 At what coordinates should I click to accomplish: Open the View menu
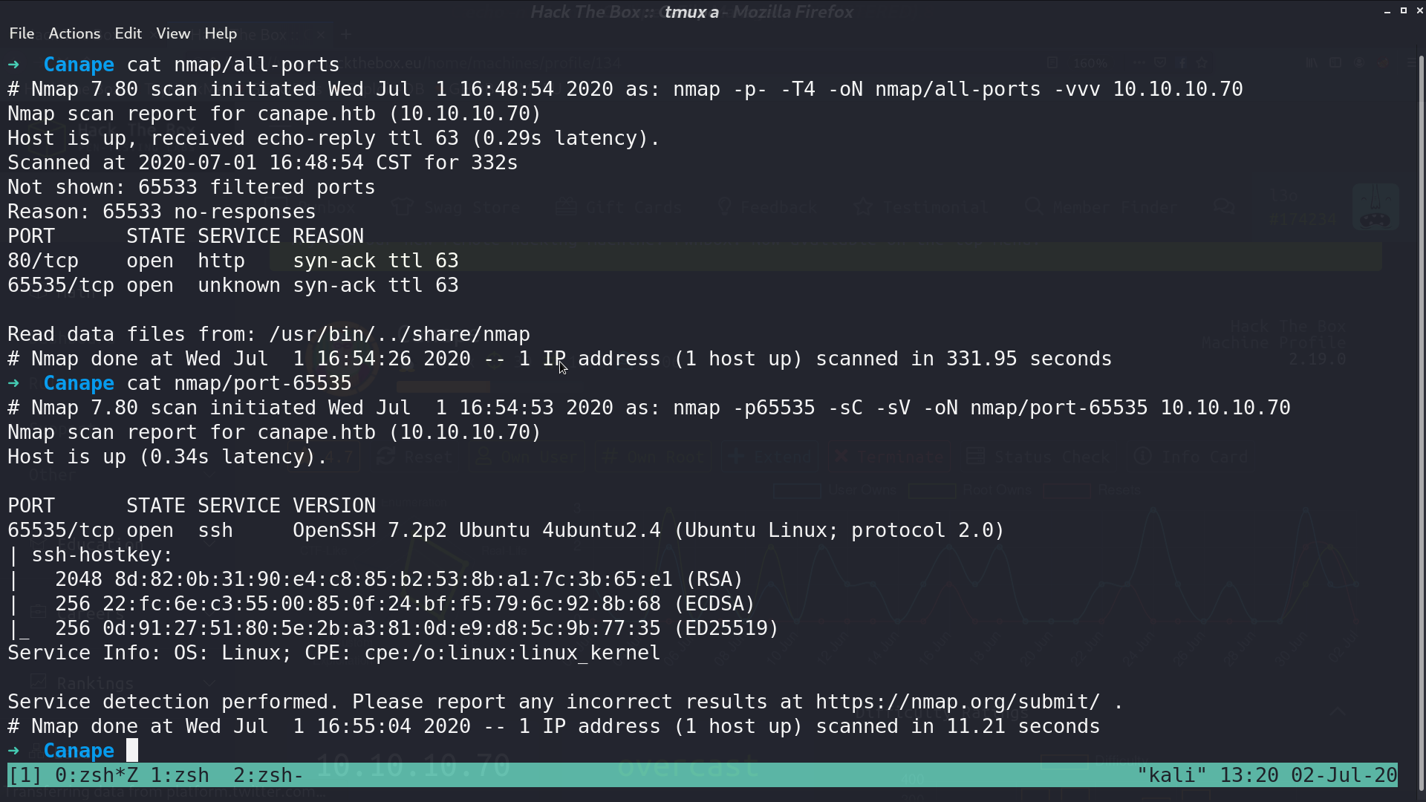173,33
